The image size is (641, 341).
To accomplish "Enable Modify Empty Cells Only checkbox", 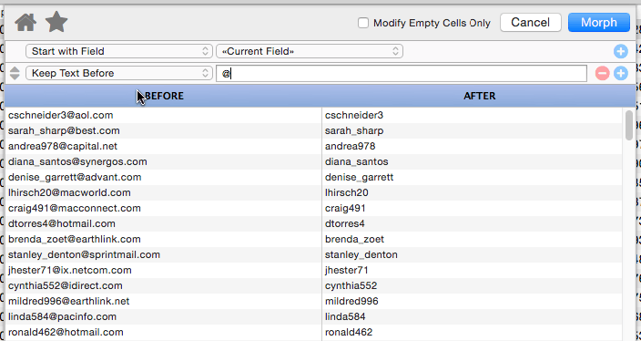I will 363,23.
